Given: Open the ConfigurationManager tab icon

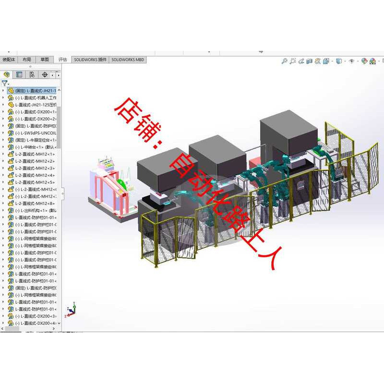Looking at the screenshot, I should pos(32,74).
